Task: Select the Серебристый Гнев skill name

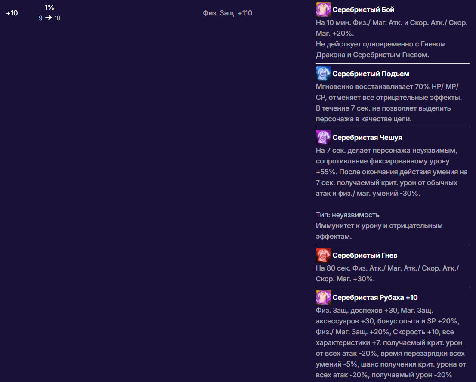Action: [365, 255]
